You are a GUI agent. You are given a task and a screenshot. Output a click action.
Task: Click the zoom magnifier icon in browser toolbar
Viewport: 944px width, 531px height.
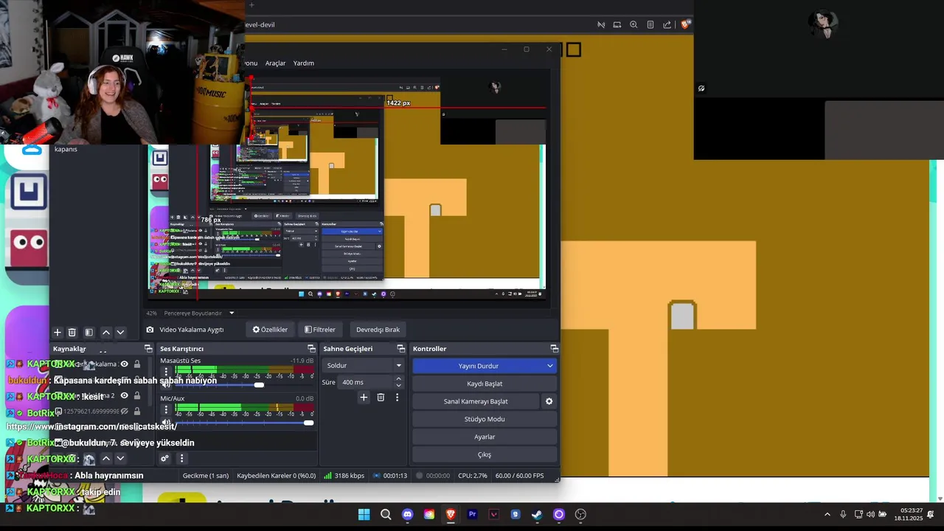click(x=634, y=24)
